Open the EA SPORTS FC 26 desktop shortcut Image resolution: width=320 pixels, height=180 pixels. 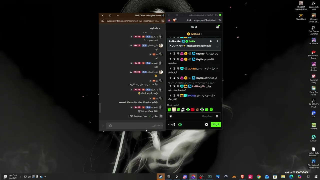pos(313,103)
